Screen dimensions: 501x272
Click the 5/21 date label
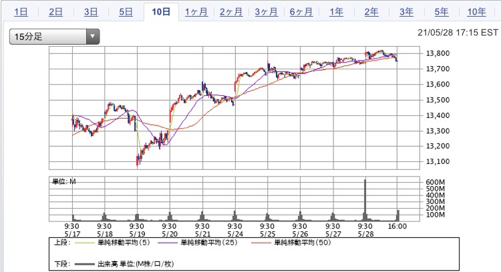point(202,234)
